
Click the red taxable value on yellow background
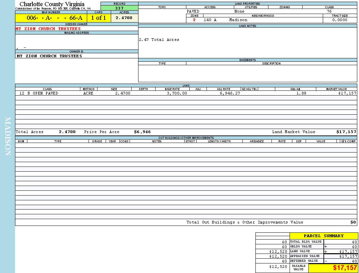(345, 268)
